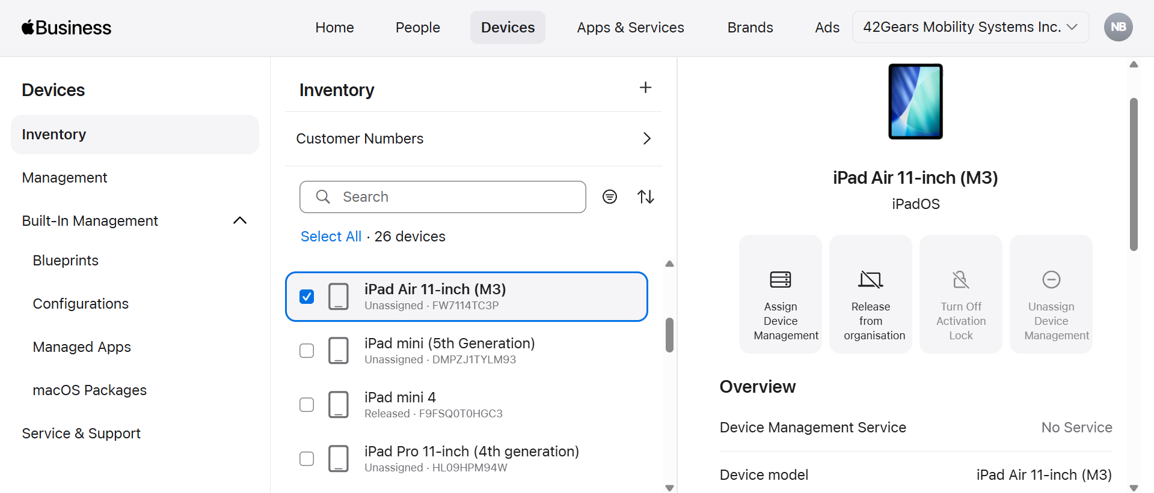The width and height of the screenshot is (1154, 493).
Task: Click the plus icon to add inventory
Action: (x=645, y=88)
